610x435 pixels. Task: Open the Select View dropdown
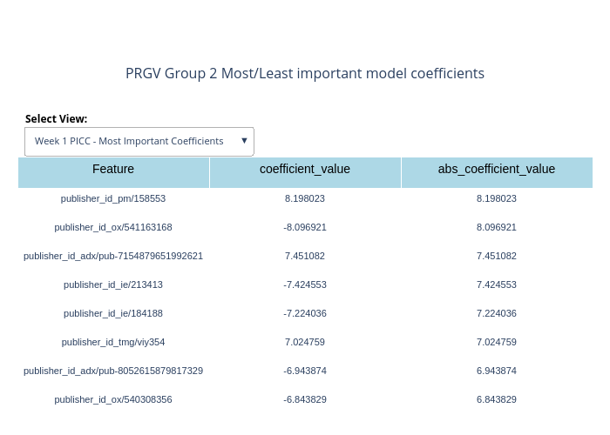point(139,141)
